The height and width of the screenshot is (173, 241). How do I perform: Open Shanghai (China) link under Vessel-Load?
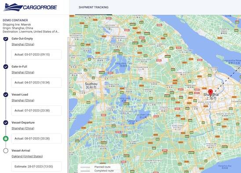click(23, 100)
